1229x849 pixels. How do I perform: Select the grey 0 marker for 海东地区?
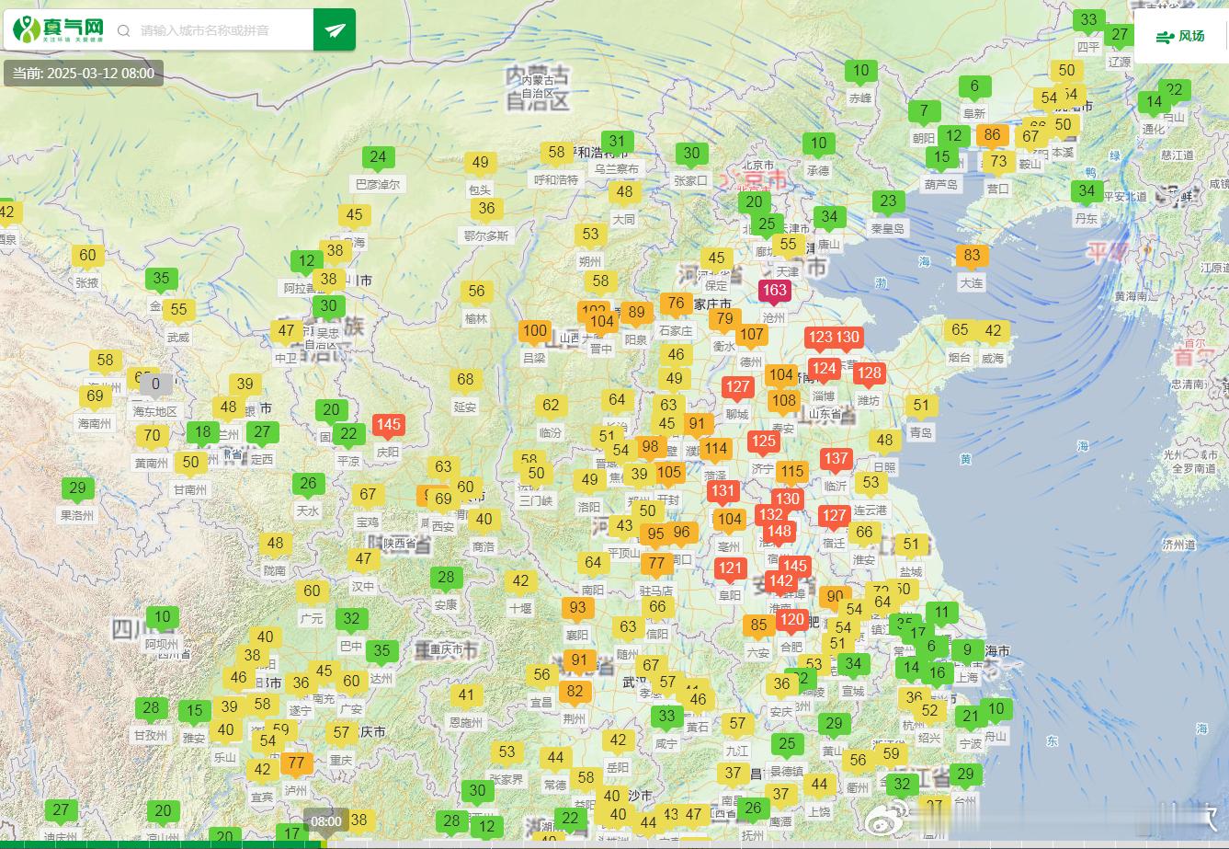click(155, 385)
